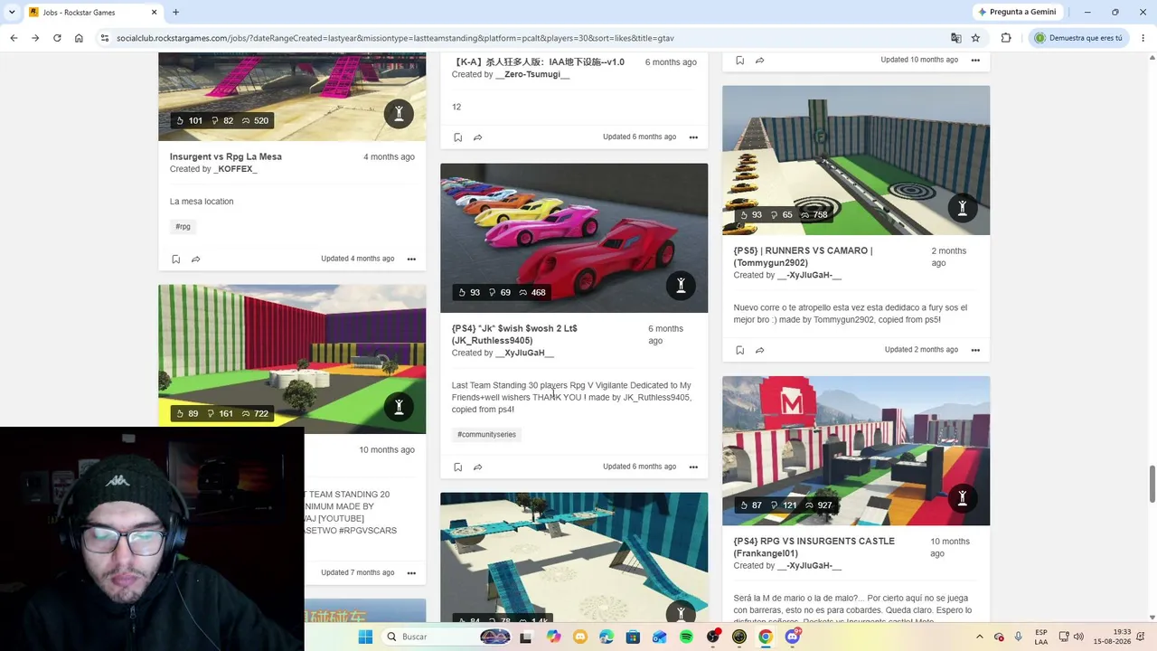Screen dimensions: 1157x651
Task: Click the game mode icon on Insurgent vs Rpg thumbnail
Action: (x=399, y=114)
